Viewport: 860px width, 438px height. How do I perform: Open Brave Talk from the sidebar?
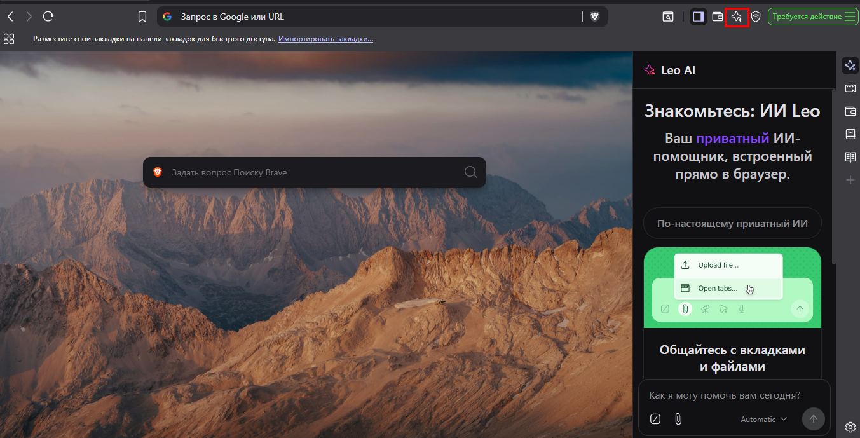[850, 88]
